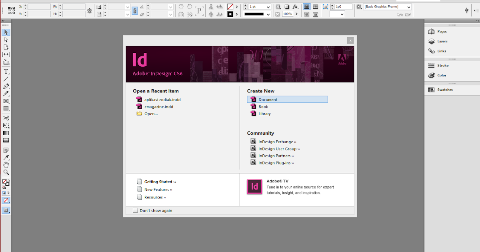The width and height of the screenshot is (480, 252).
Task: Toggle constrain proportions for width and height
Action: pos(89,11)
